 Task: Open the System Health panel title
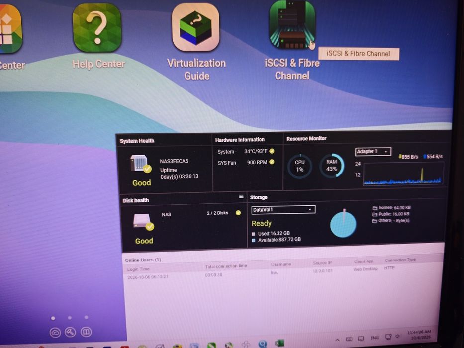pyautogui.click(x=137, y=141)
